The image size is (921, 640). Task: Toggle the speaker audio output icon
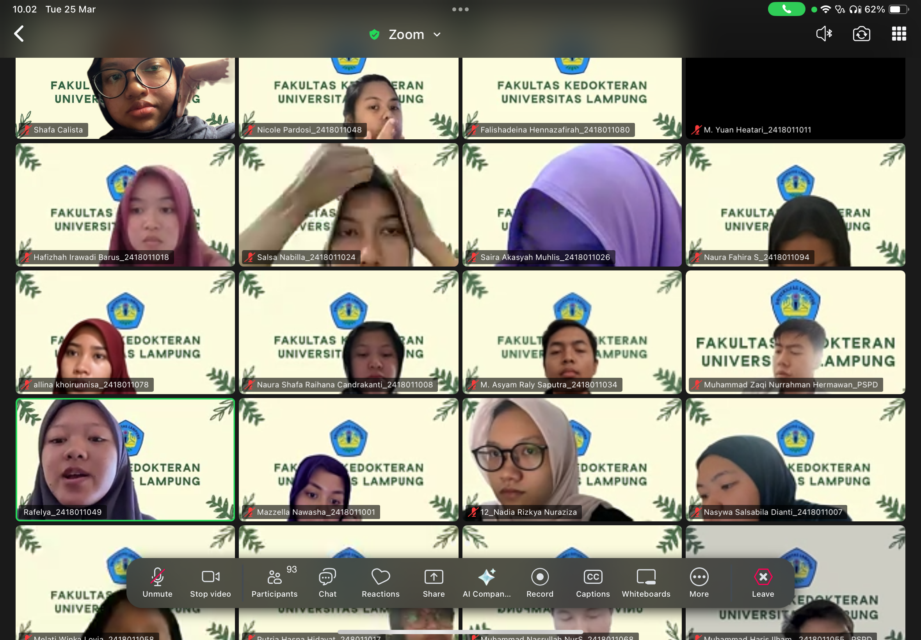pyautogui.click(x=824, y=34)
